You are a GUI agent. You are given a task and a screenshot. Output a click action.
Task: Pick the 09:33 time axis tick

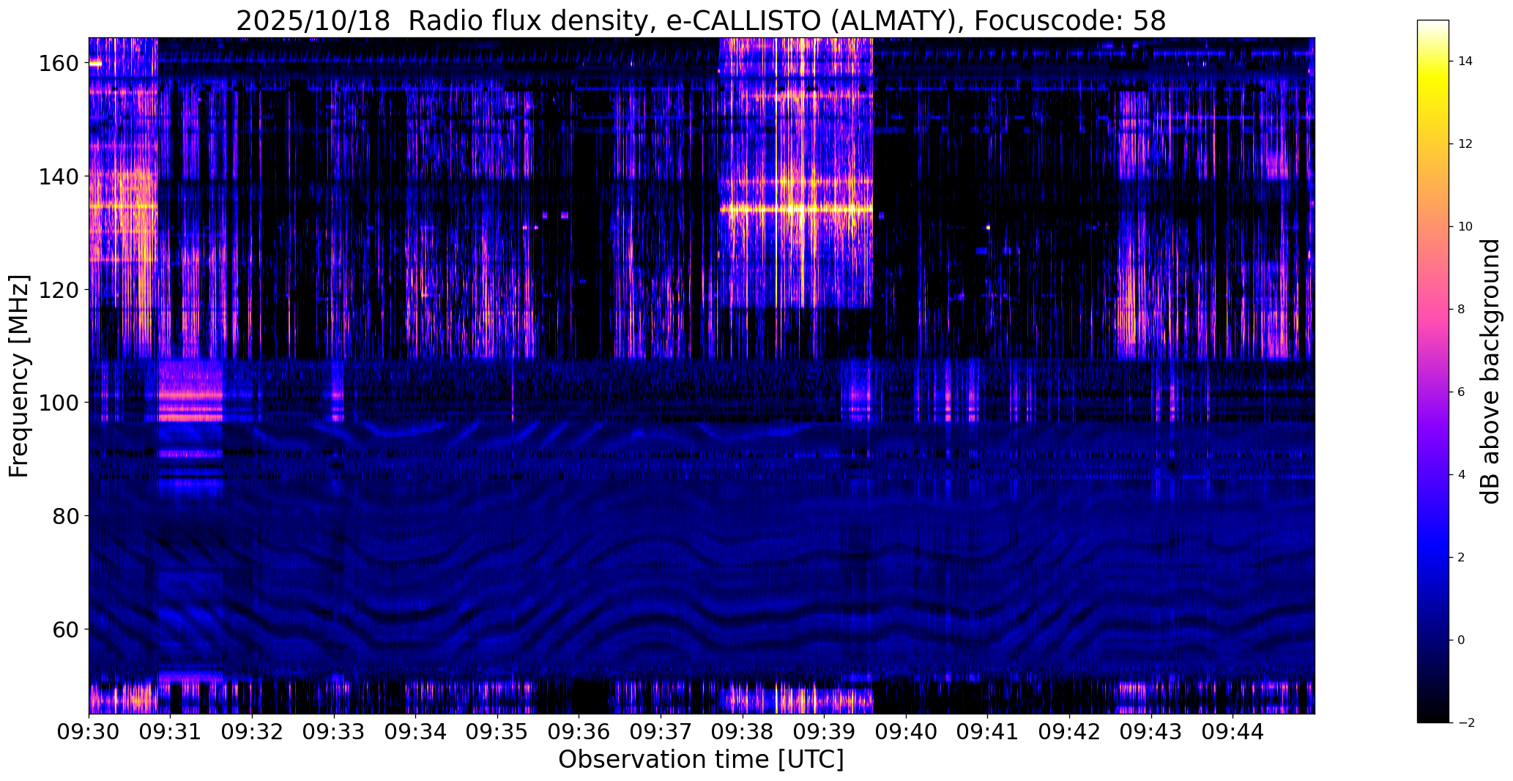334,731
